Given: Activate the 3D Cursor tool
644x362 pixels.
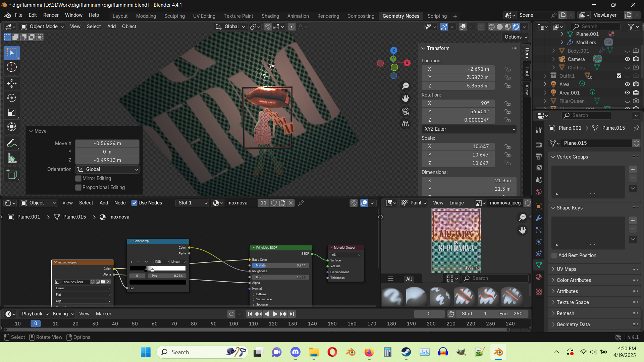Looking at the screenshot, I should pos(12,67).
